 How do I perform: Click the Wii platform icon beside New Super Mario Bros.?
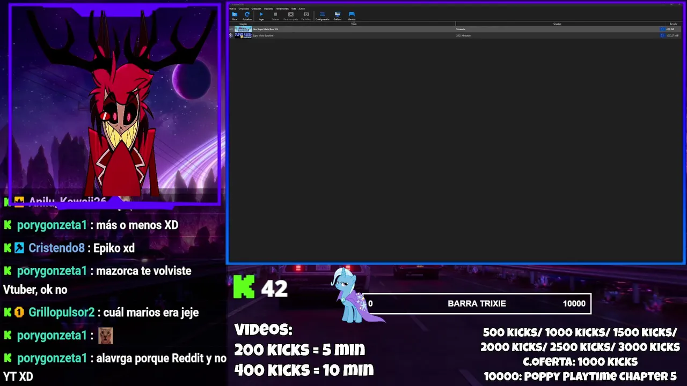(231, 29)
